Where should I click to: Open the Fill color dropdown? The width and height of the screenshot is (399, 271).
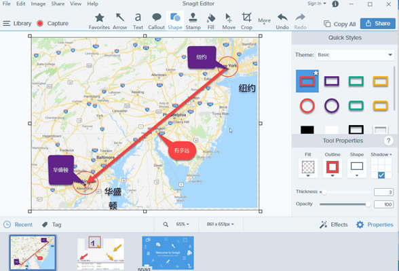[x=308, y=168]
